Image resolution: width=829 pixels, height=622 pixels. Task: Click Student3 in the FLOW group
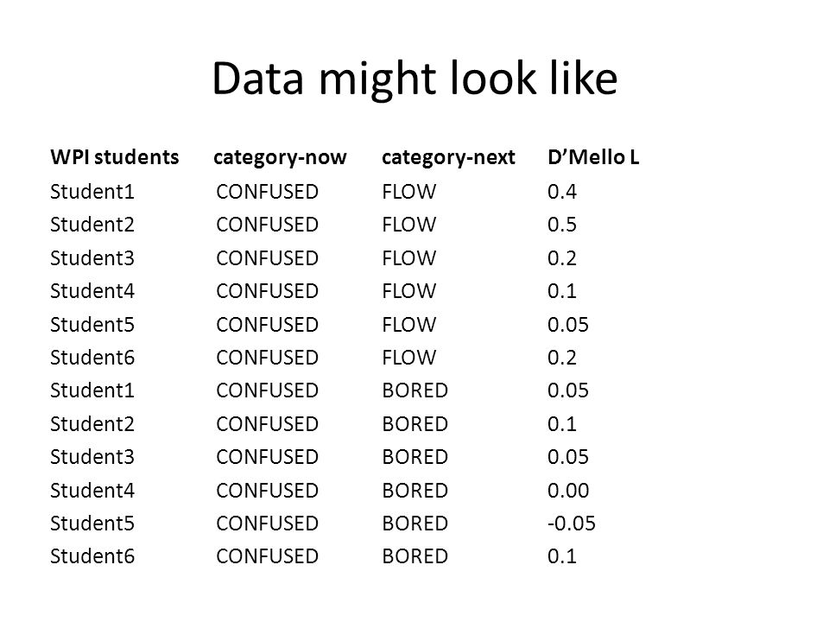click(92, 258)
